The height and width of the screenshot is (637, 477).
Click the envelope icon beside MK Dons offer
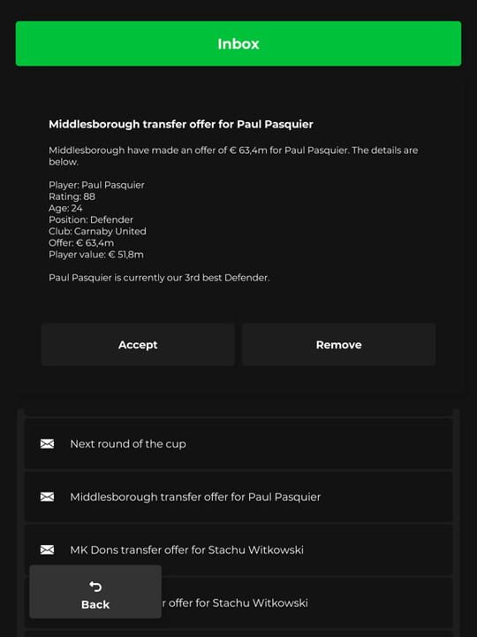click(47, 549)
